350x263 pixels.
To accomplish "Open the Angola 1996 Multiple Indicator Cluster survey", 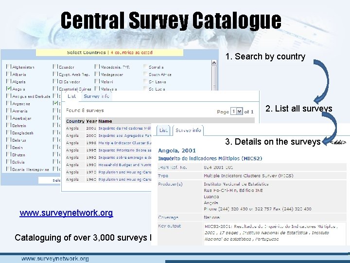I will [x=124, y=143].
